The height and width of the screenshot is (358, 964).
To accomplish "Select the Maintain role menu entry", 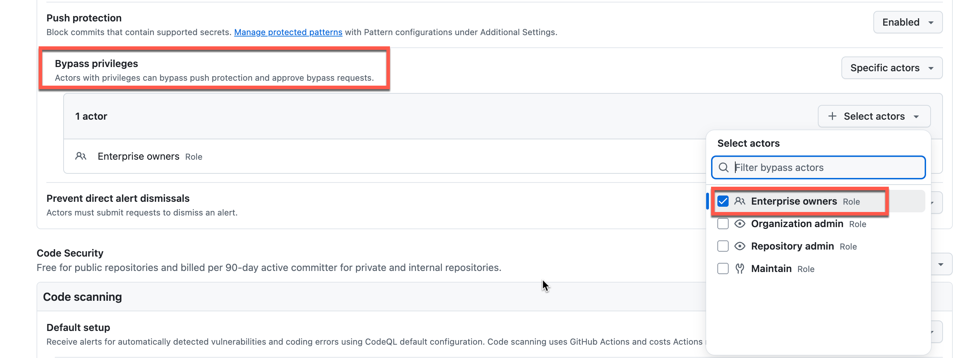I will click(771, 269).
